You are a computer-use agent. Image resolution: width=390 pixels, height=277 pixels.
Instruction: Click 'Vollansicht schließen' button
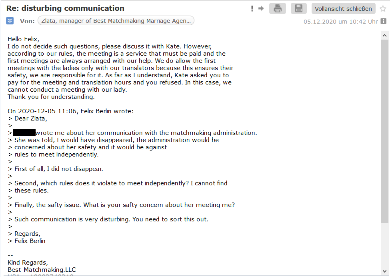[x=343, y=8]
